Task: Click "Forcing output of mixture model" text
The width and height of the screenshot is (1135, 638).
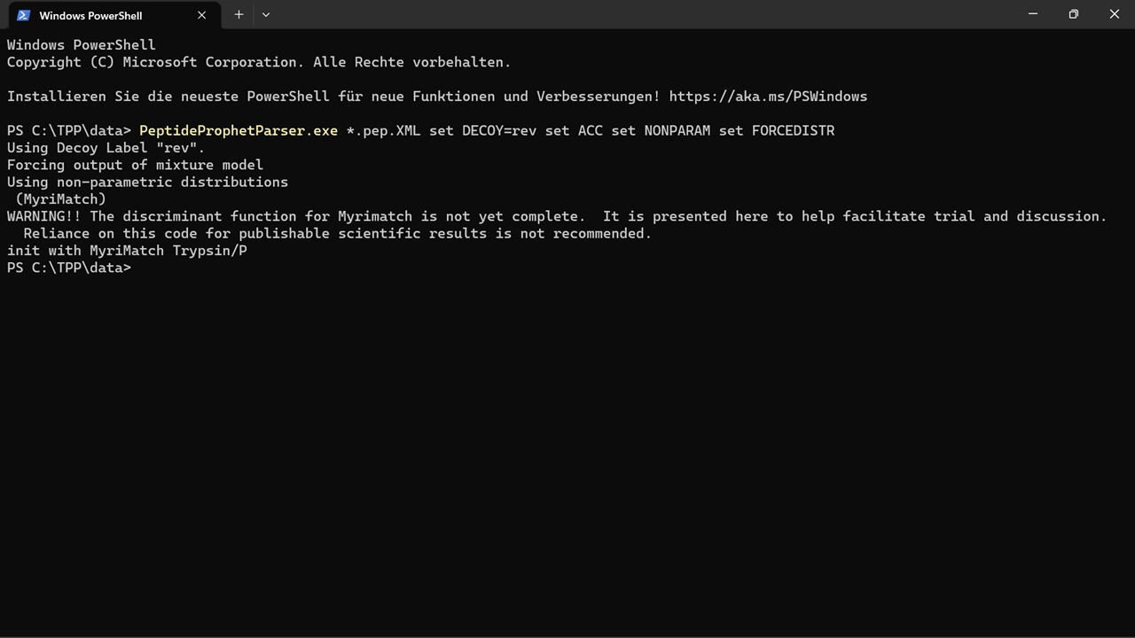Action: [135, 165]
